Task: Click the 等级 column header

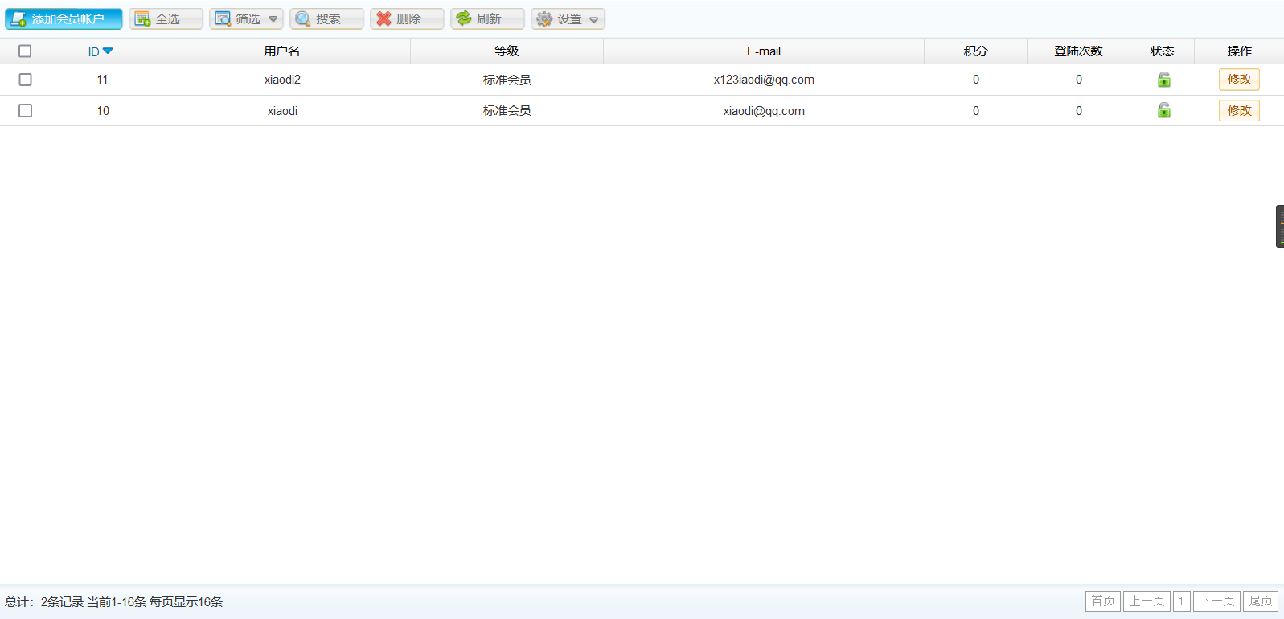Action: click(x=507, y=51)
